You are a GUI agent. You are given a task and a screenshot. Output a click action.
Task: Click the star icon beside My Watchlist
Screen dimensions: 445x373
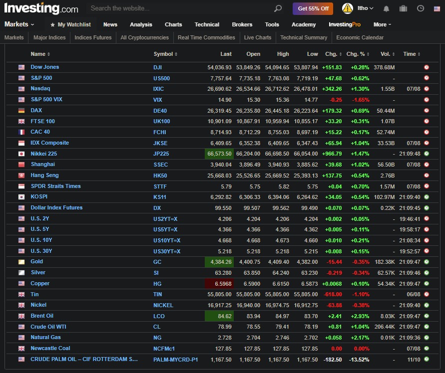(52, 25)
